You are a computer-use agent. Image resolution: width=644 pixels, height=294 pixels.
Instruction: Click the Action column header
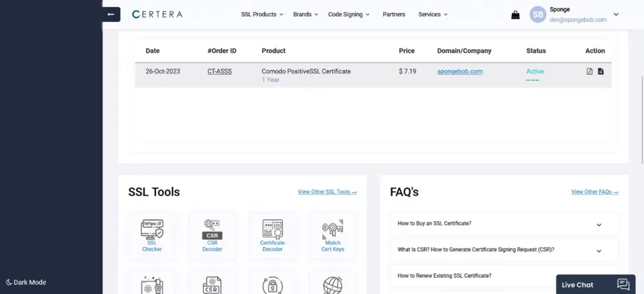[x=595, y=51]
